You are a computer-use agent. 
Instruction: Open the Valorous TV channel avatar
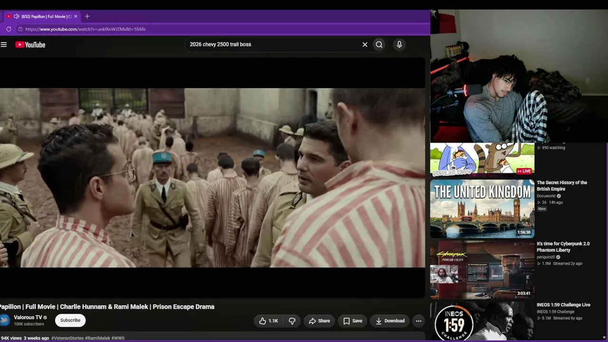[x=4, y=321]
